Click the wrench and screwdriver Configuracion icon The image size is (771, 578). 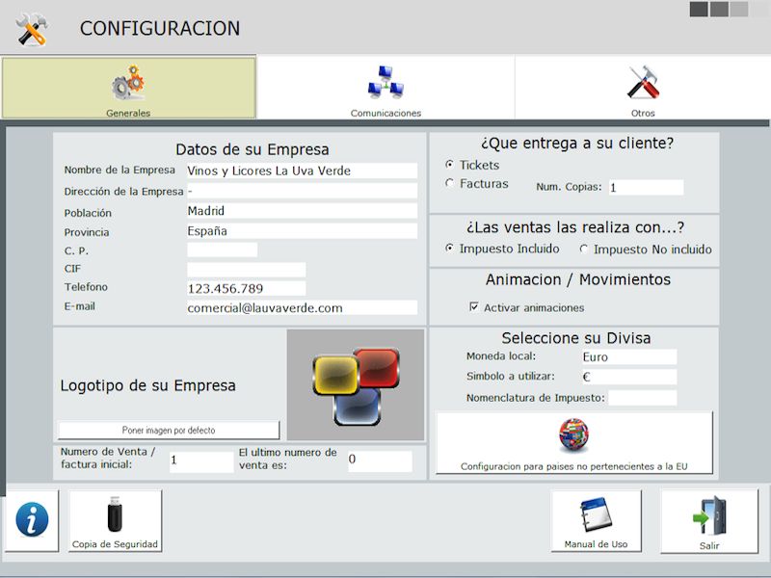click(x=32, y=30)
